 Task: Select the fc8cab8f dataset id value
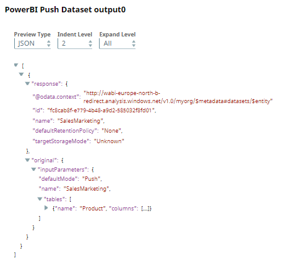[x=101, y=110]
